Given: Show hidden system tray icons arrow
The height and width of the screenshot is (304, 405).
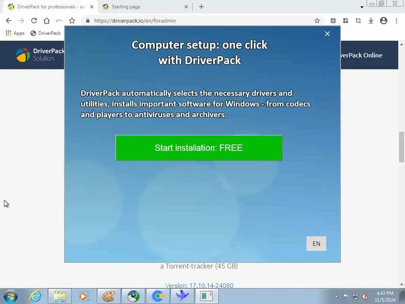Looking at the screenshot, I should 336,296.
